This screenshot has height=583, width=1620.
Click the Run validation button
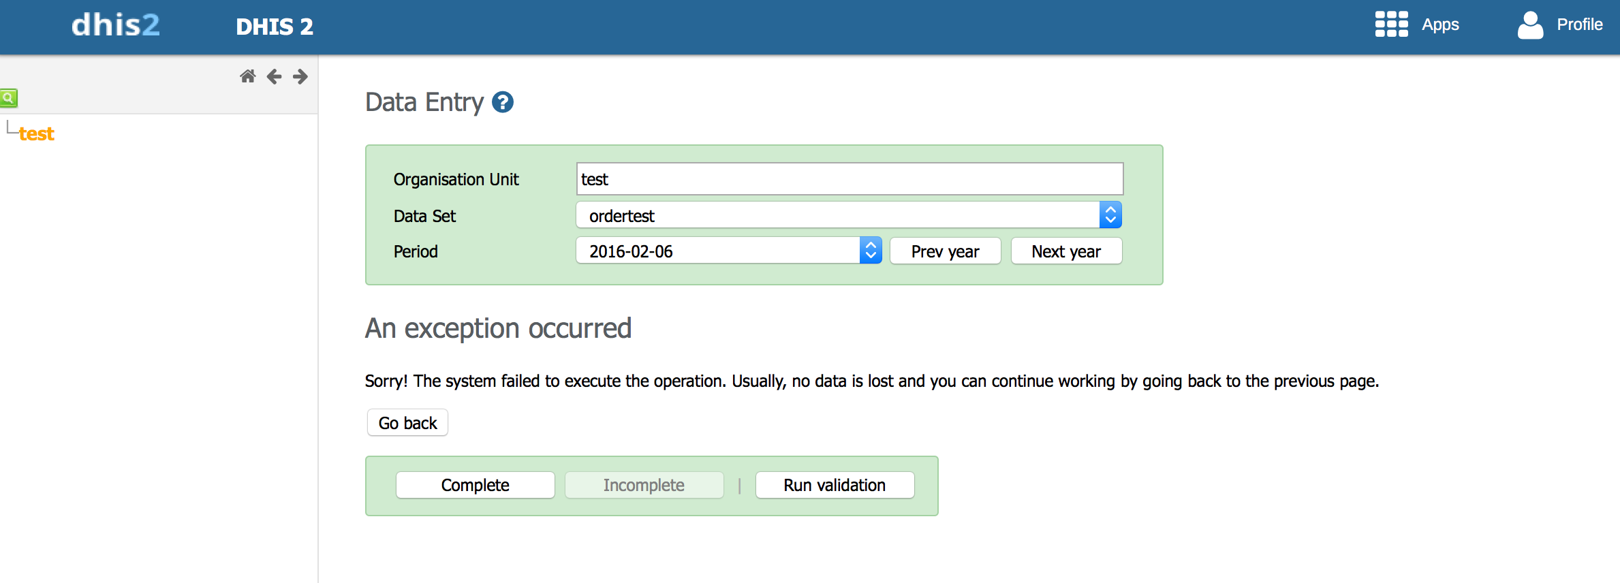834,485
